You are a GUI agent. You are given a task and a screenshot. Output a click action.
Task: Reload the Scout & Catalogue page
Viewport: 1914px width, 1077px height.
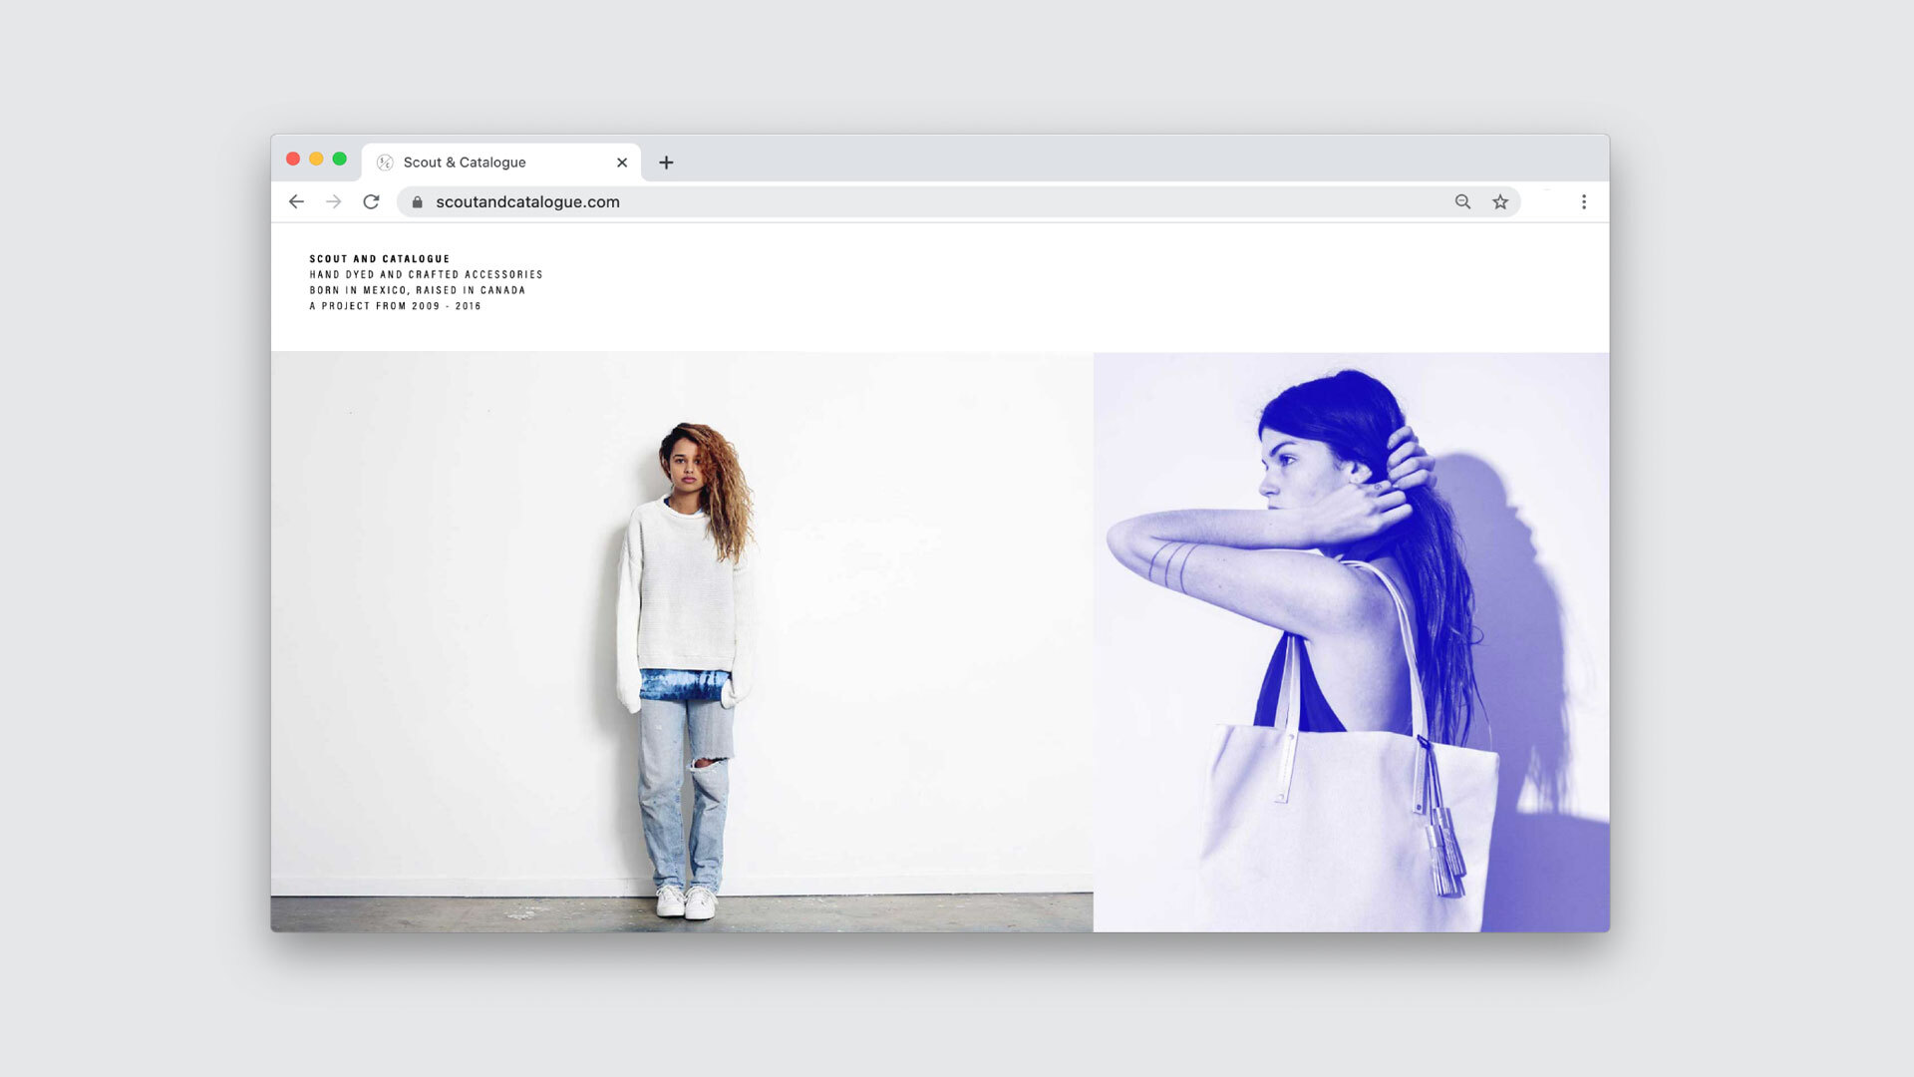(371, 201)
